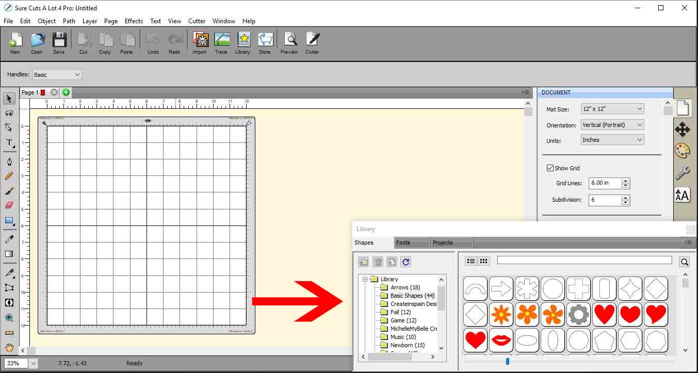Toggle the Show Grid checkbox
The width and height of the screenshot is (698, 373).
click(550, 168)
